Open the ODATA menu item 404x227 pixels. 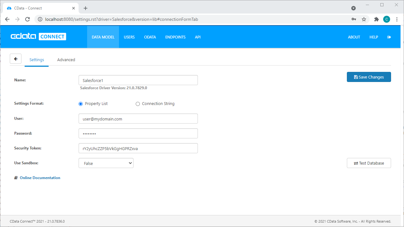point(150,37)
